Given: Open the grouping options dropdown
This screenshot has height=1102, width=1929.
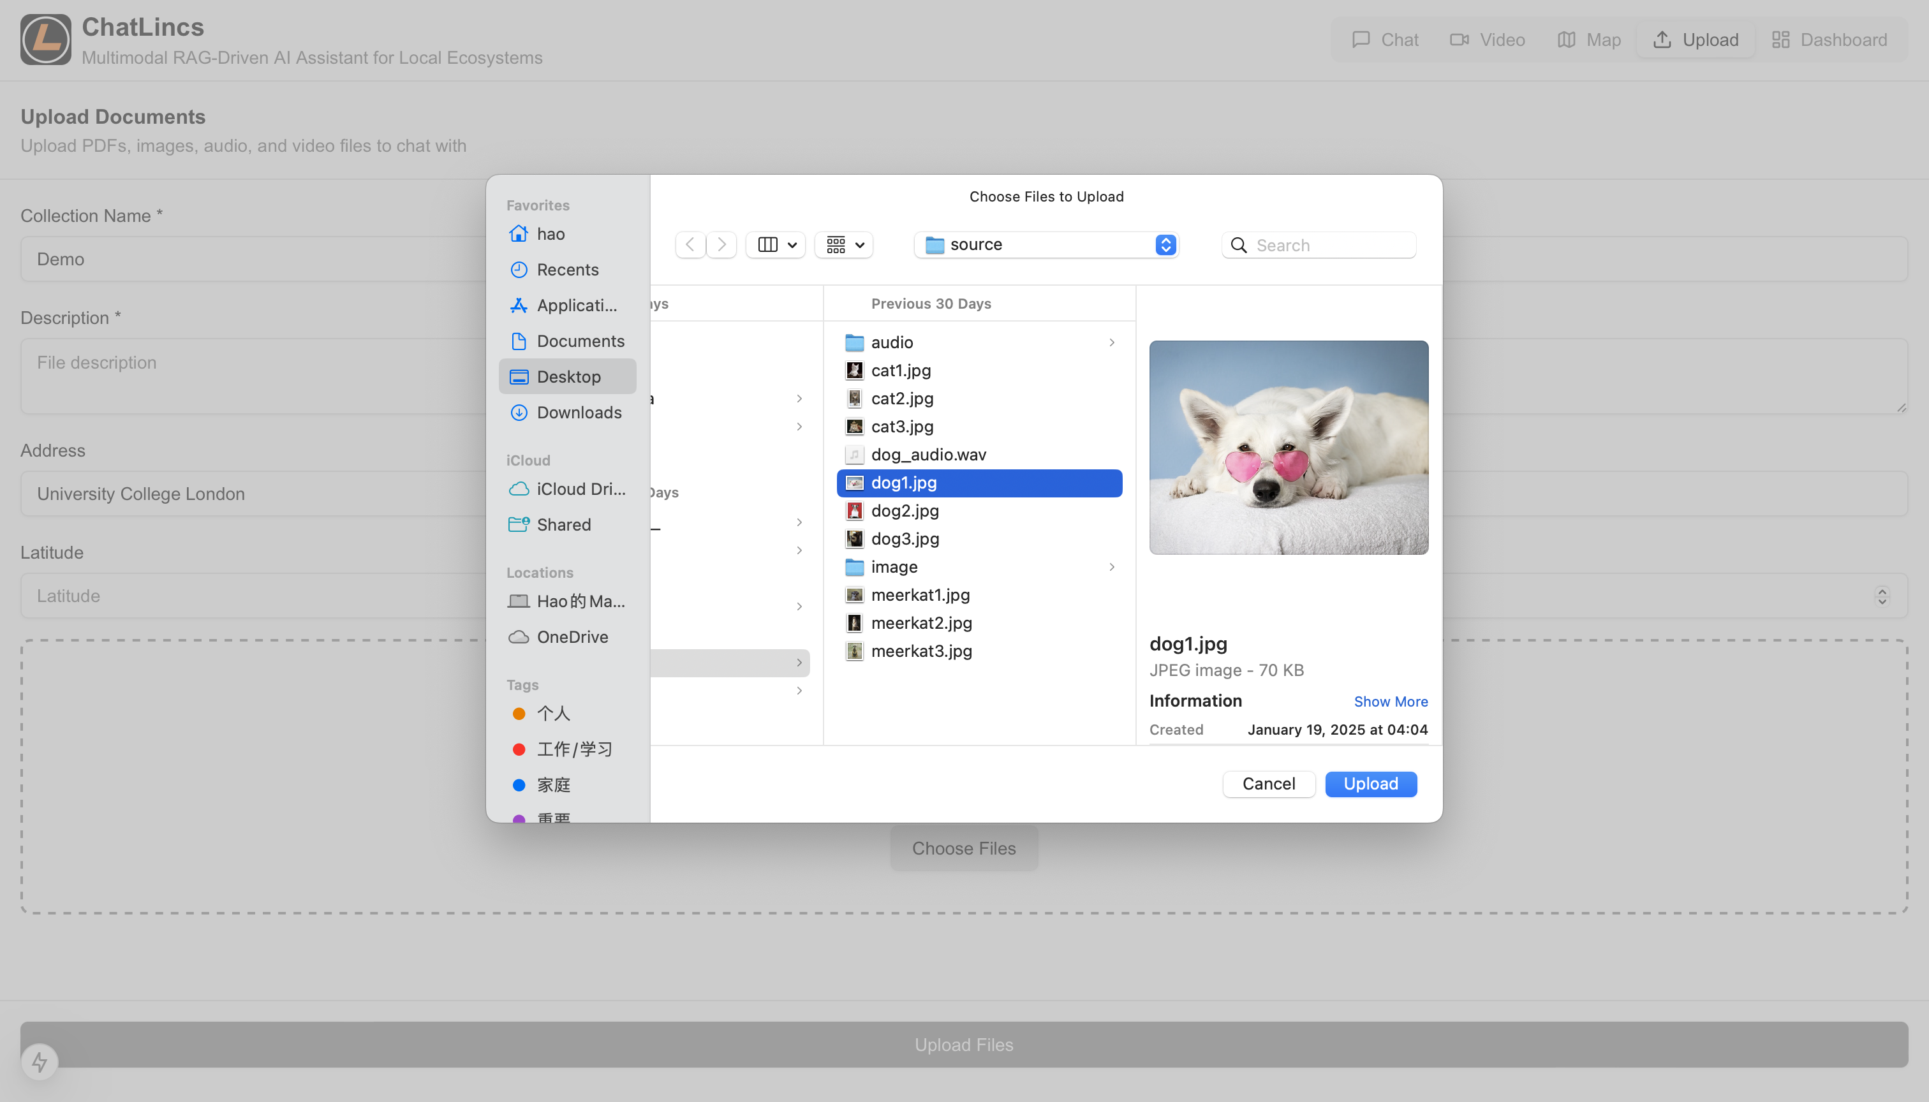Looking at the screenshot, I should coord(844,244).
